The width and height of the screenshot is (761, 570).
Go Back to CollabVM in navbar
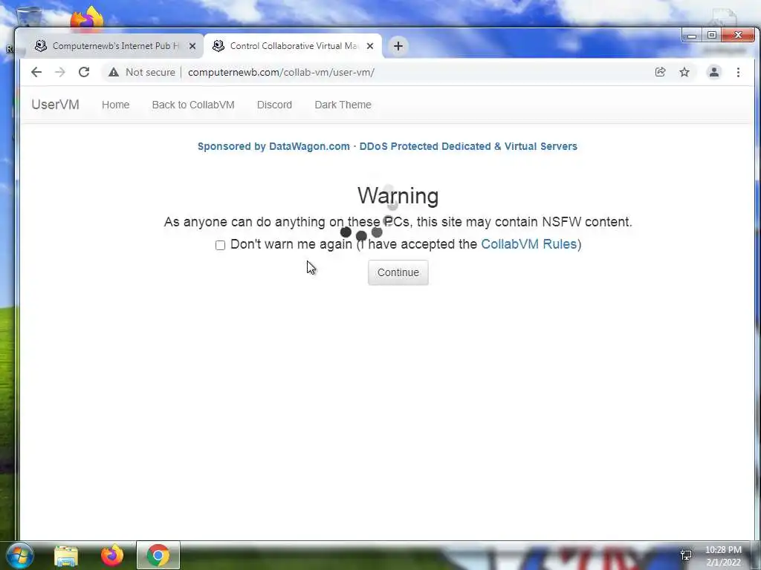click(x=193, y=105)
